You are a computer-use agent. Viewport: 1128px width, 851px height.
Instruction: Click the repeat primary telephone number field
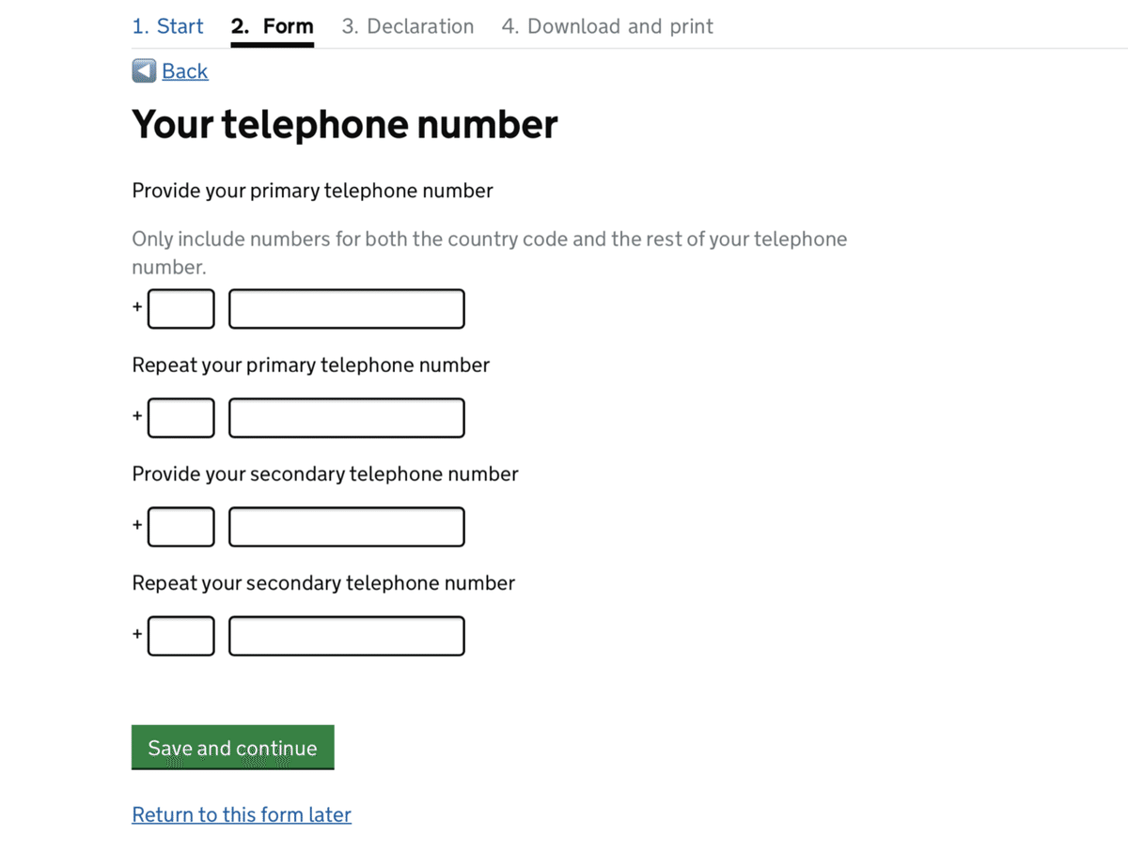(347, 418)
